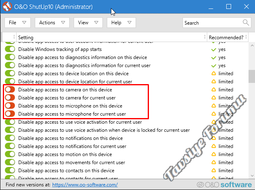Toggle motion on this device switch
Viewport: 255px width, 190px height.
tap(10, 154)
